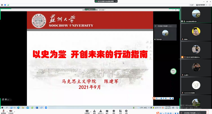Click the green network signal icon at top left

pos(8,5)
